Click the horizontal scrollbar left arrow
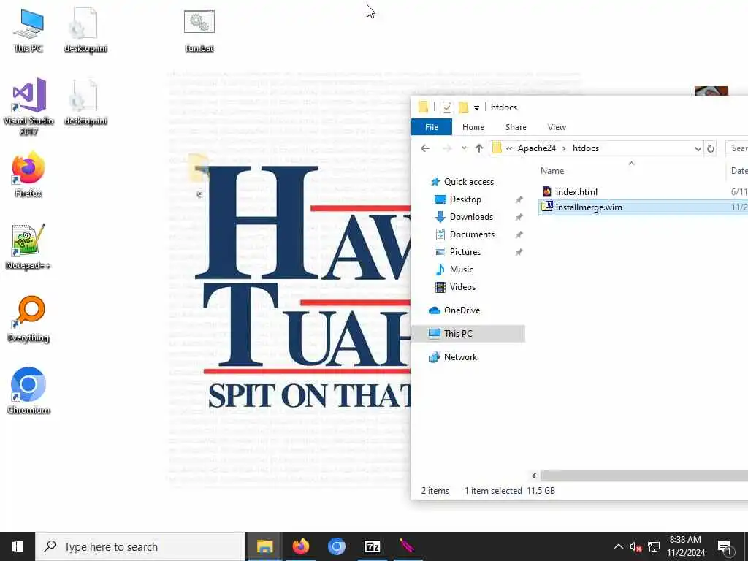The width and height of the screenshot is (748, 561). tap(534, 476)
